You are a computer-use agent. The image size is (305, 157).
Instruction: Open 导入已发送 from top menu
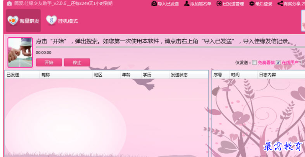point(165,3)
